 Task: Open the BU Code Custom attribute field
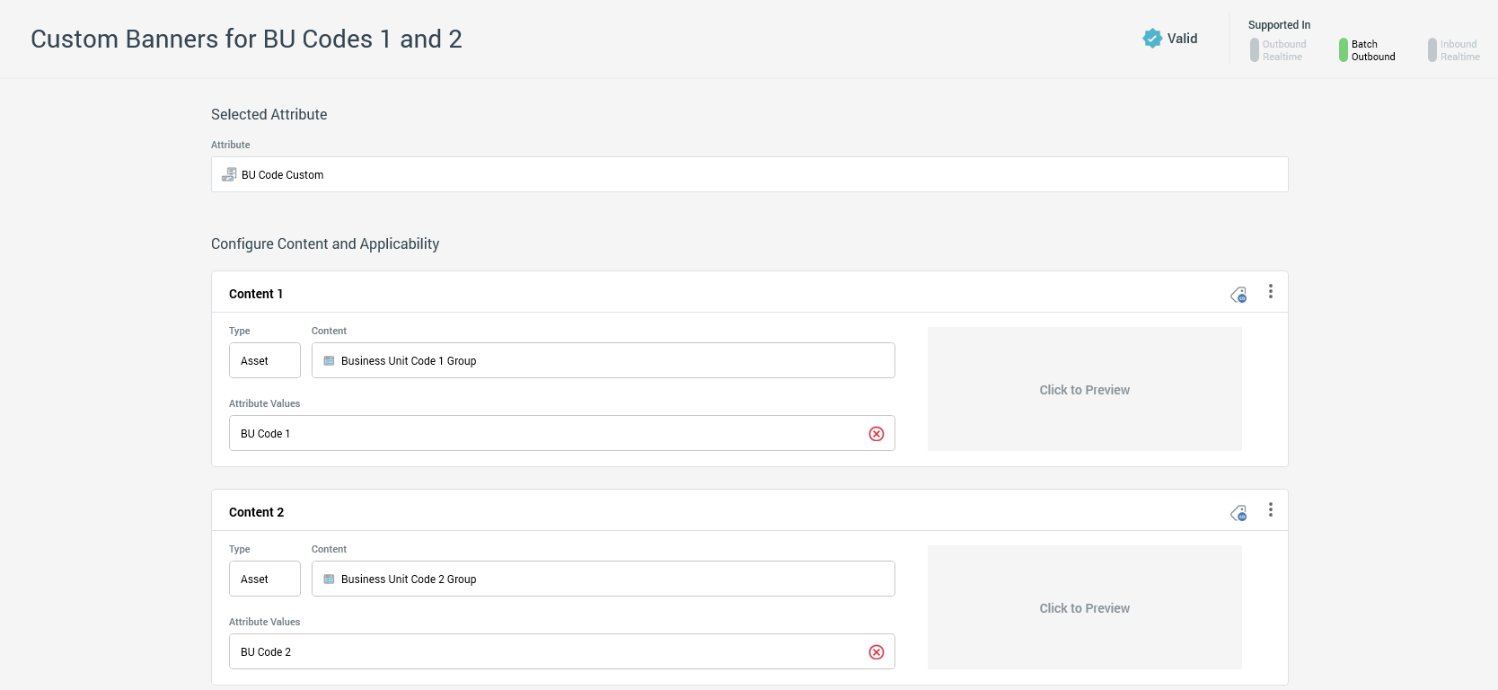pos(749,174)
